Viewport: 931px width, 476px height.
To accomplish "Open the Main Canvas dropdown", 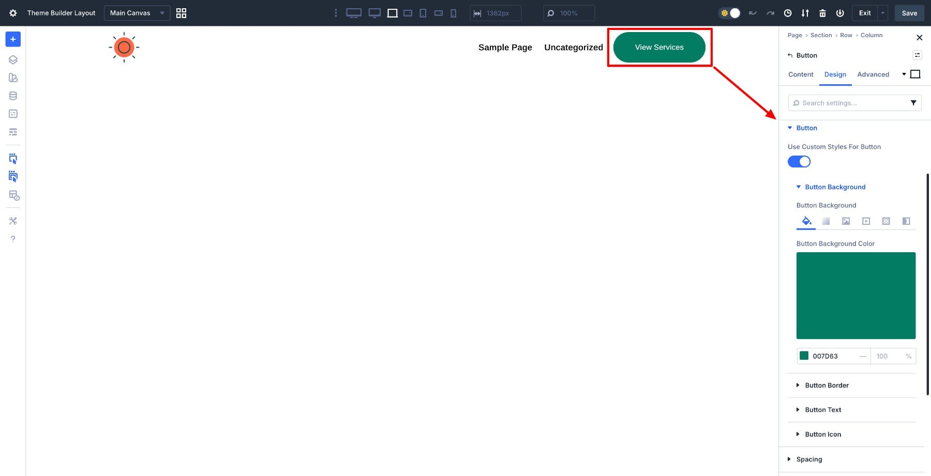I will point(137,13).
